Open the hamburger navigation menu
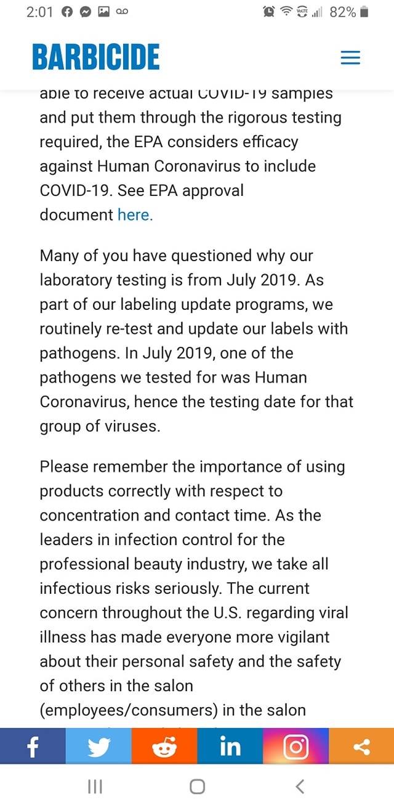The image size is (394, 810). click(x=350, y=58)
